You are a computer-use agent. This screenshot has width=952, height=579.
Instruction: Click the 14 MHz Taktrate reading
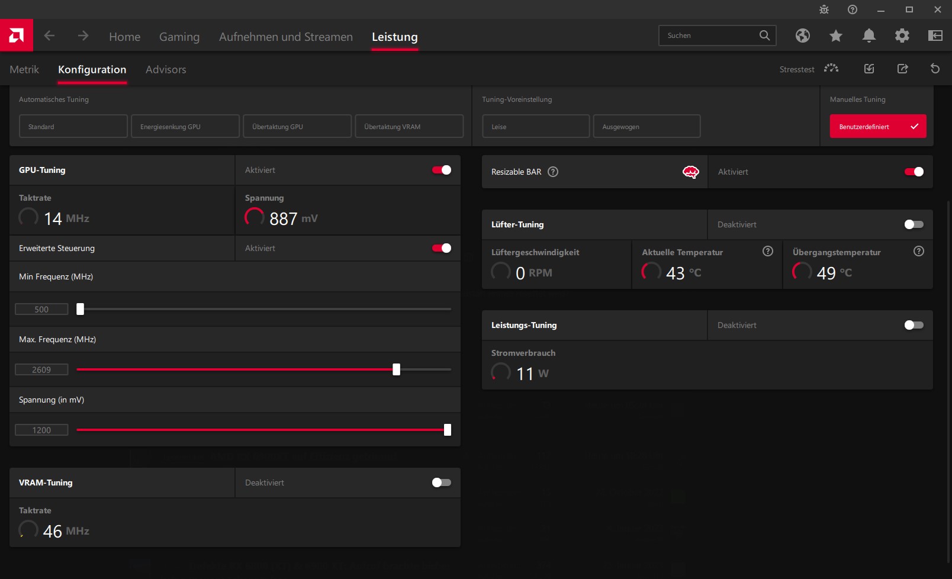67,218
